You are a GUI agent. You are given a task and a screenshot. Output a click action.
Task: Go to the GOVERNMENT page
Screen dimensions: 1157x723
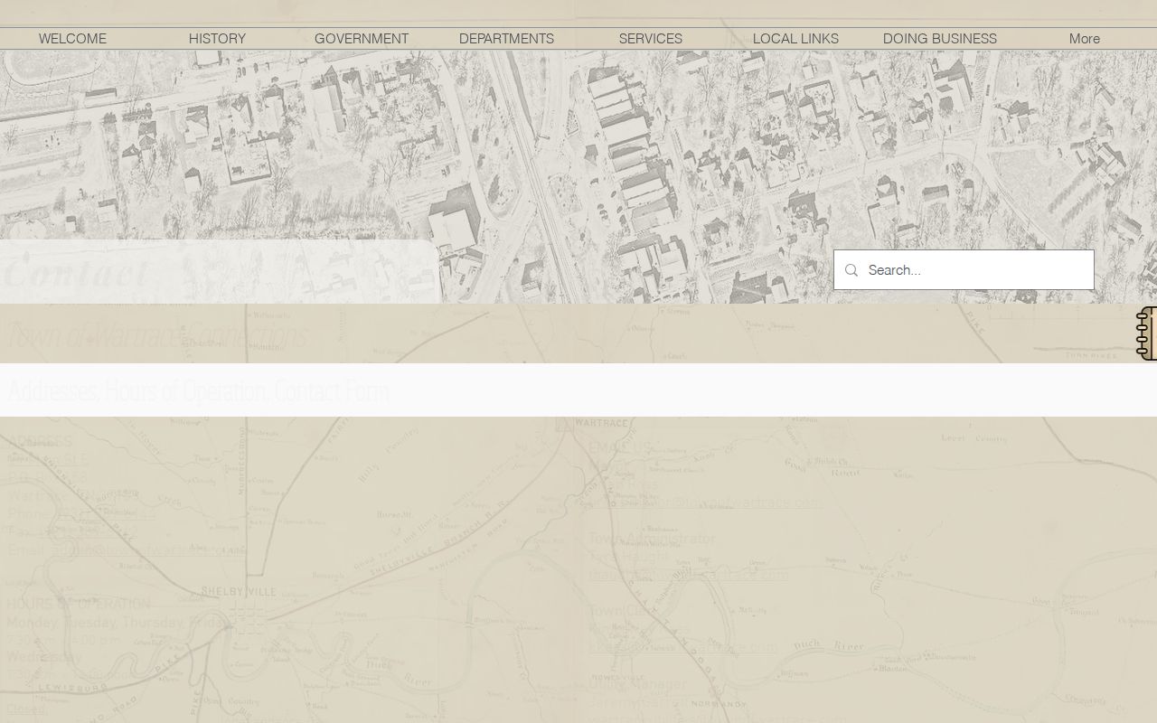click(x=362, y=39)
